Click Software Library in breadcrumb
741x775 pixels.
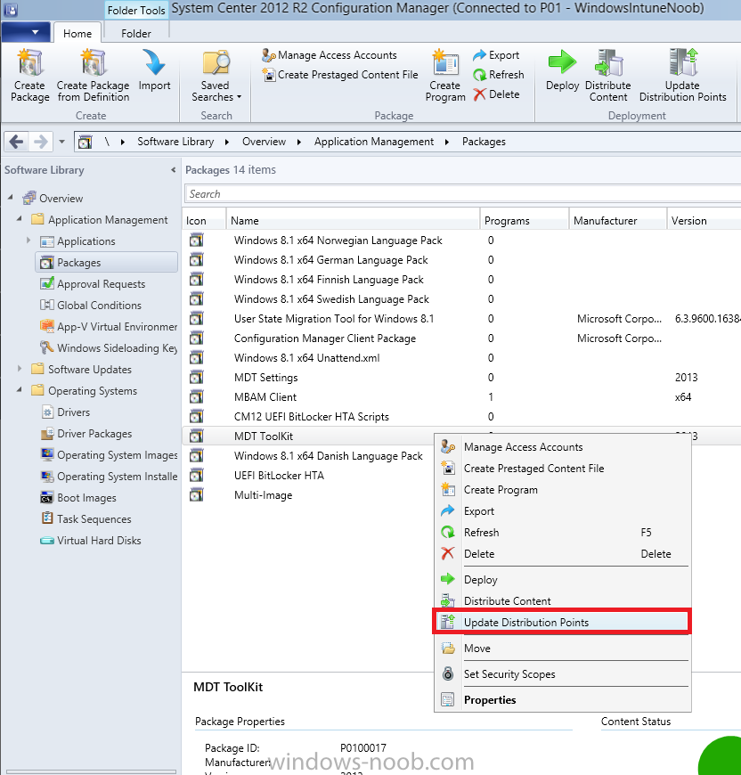[175, 142]
